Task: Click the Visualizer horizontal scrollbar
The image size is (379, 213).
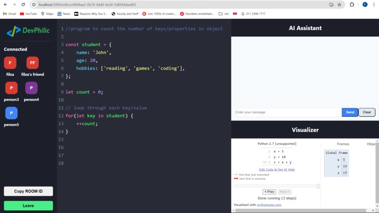Action: (301, 210)
